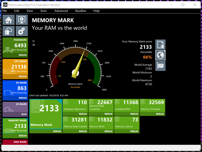This screenshot has height=152, width=202.
Task: Open the View menu
Action: click(30, 11)
